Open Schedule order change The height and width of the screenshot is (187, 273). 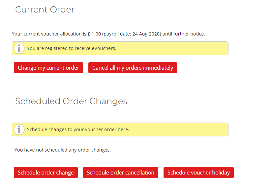coord(46,173)
